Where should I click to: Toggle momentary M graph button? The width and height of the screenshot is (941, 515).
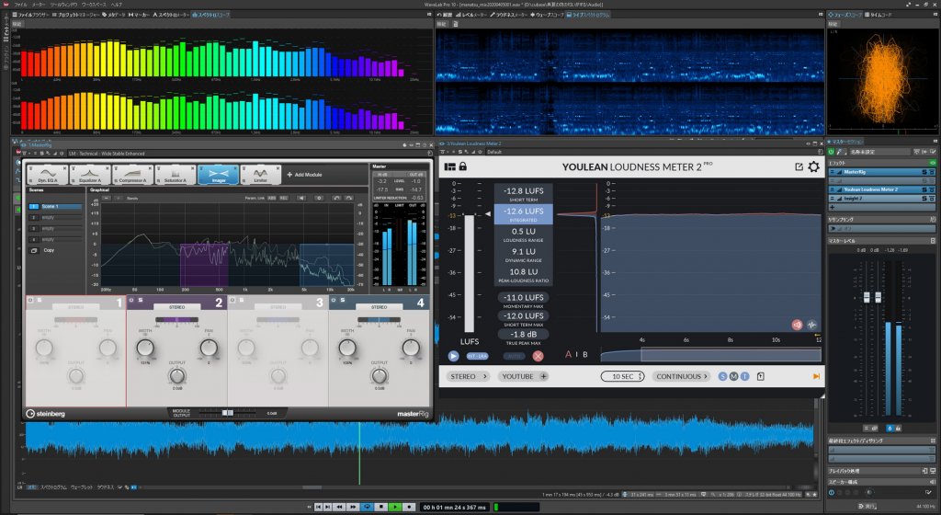pyautogui.click(x=733, y=376)
